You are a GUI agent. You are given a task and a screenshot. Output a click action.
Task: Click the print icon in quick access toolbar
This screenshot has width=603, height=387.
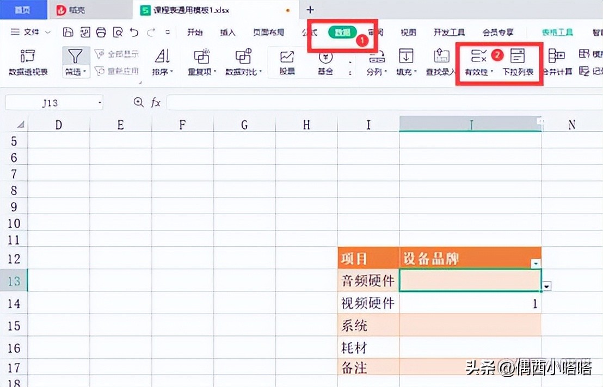click(x=101, y=32)
